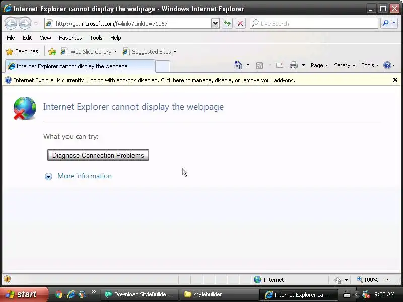Click the Read Mail envelope icon

[x=280, y=65]
